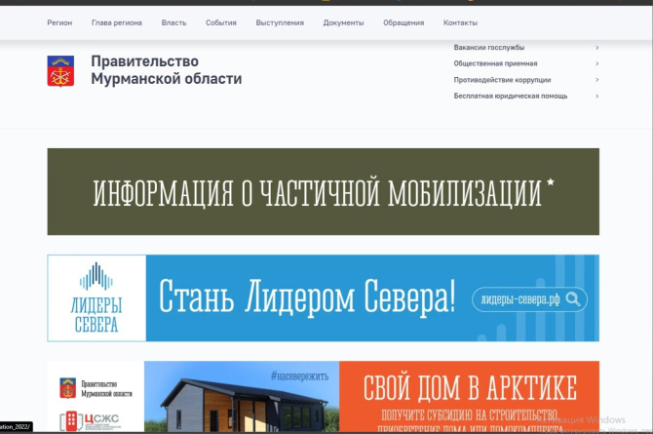
Task: Select Глава региона in the navigation
Action: click(x=116, y=22)
